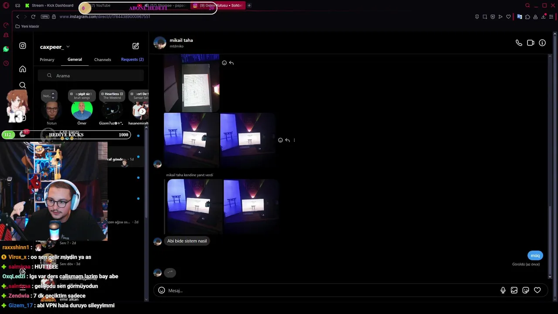Open the browser extensions puzzle icon
Screen dimensions: 558x314
527,17
